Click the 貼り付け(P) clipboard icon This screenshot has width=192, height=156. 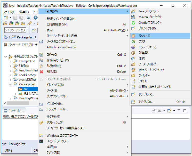point(41,66)
